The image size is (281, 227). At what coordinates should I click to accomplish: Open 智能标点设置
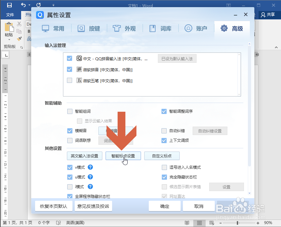(x=123, y=156)
